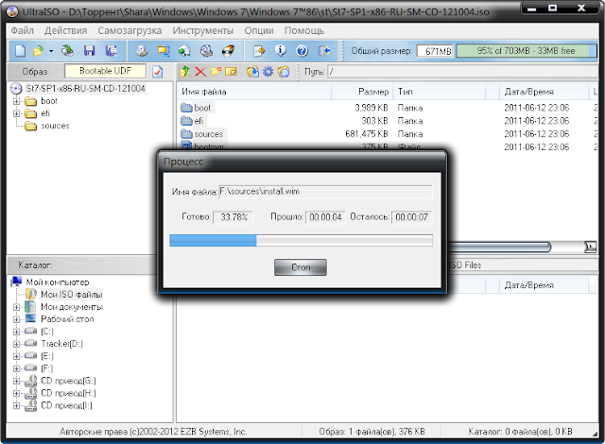The width and height of the screenshot is (605, 444).
Task: Click the Общий размер 671MB field
Action: point(435,51)
